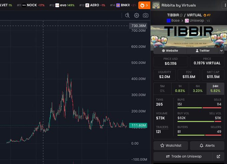
Task: Select the 24H timeframe tab
Action: click(215, 89)
